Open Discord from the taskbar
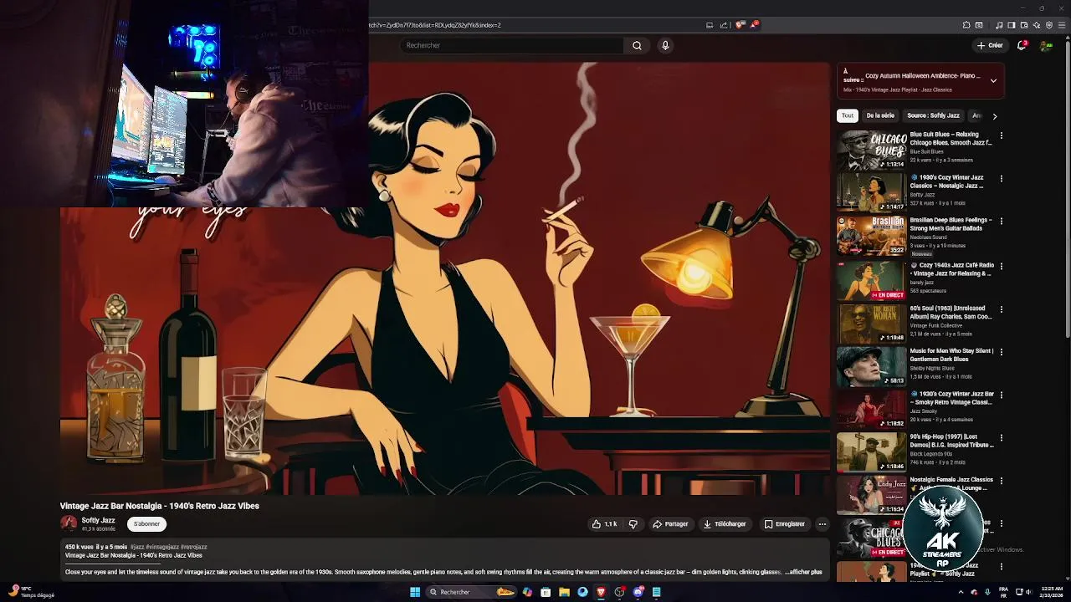 tap(638, 592)
